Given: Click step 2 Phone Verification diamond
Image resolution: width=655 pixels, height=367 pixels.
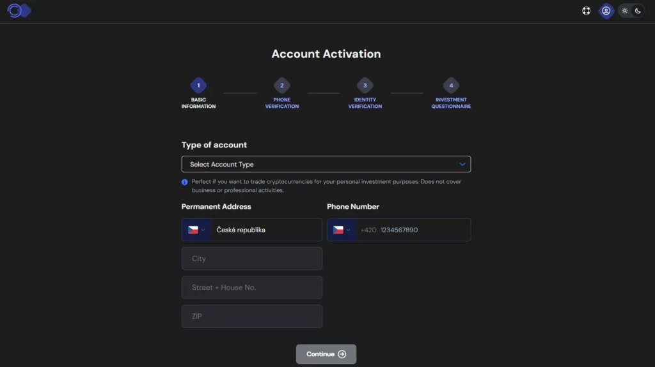Looking at the screenshot, I should click(282, 86).
